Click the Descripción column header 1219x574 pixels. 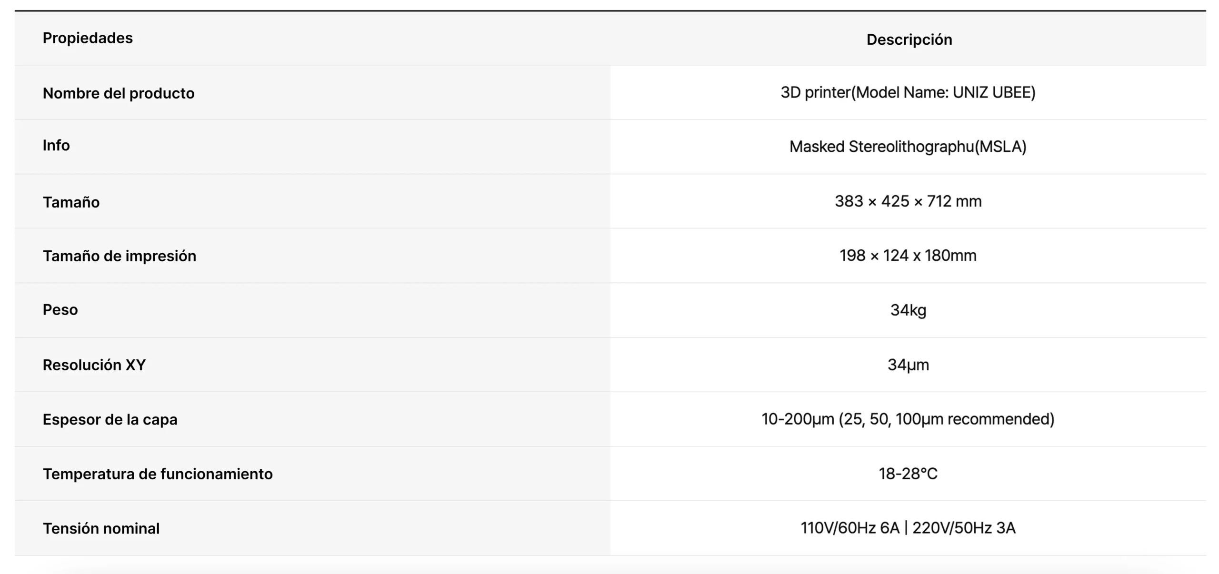pyautogui.click(x=909, y=40)
